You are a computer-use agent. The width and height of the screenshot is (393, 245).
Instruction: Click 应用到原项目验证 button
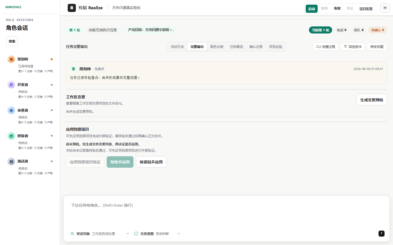point(85,162)
